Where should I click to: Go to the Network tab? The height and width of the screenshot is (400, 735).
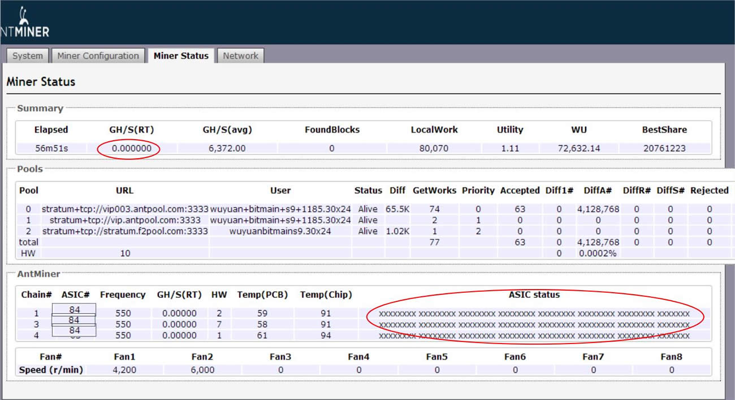pyautogui.click(x=240, y=56)
